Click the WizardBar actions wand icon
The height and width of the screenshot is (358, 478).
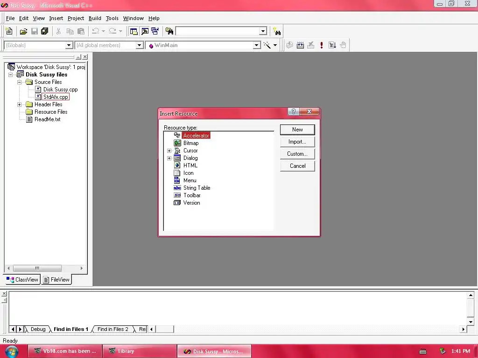point(267,45)
